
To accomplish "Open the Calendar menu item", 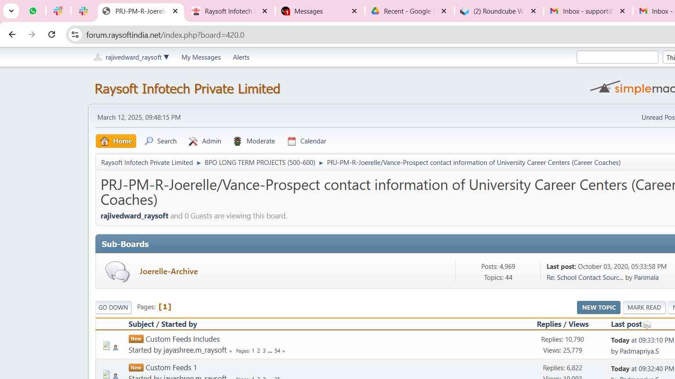I will pyautogui.click(x=307, y=141).
